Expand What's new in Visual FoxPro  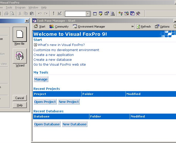35,45
